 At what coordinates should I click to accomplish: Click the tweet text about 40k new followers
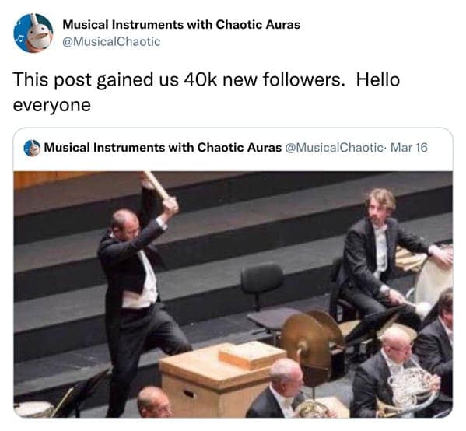[206, 92]
